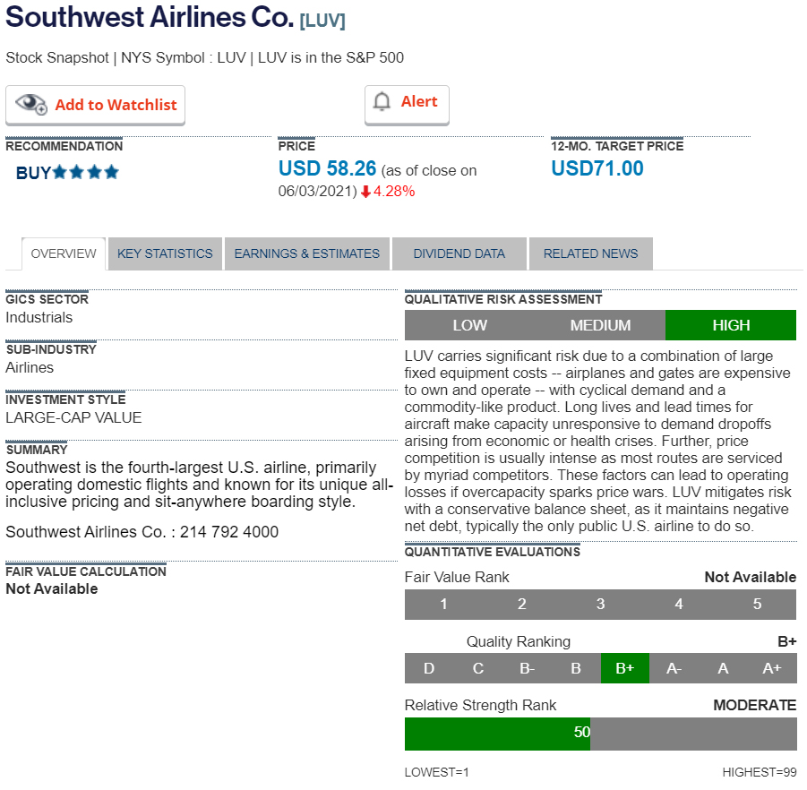
Task: Click the A+ Quality Ranking cell
Action: [771, 668]
